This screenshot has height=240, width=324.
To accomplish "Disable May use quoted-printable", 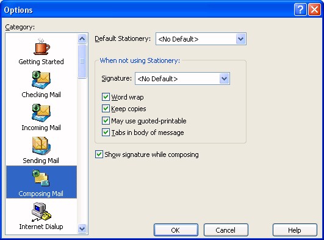I will click(106, 121).
